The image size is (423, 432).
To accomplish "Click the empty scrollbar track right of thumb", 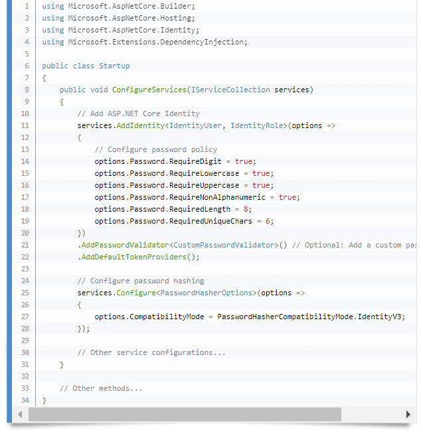I will [x=371, y=415].
